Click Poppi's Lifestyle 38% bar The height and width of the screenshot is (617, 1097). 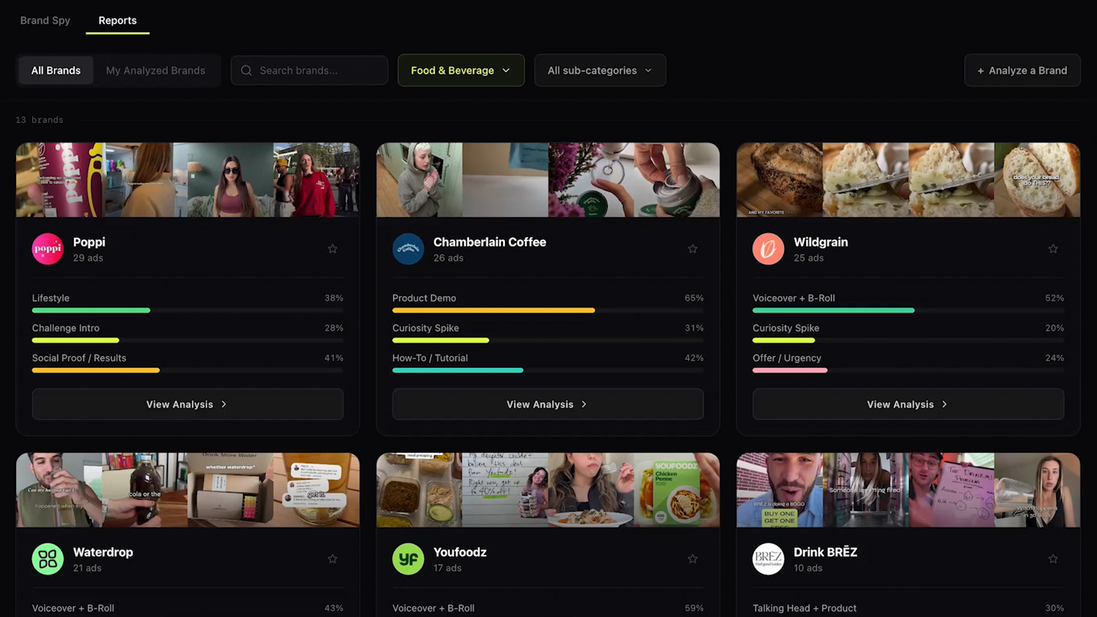coord(187,310)
